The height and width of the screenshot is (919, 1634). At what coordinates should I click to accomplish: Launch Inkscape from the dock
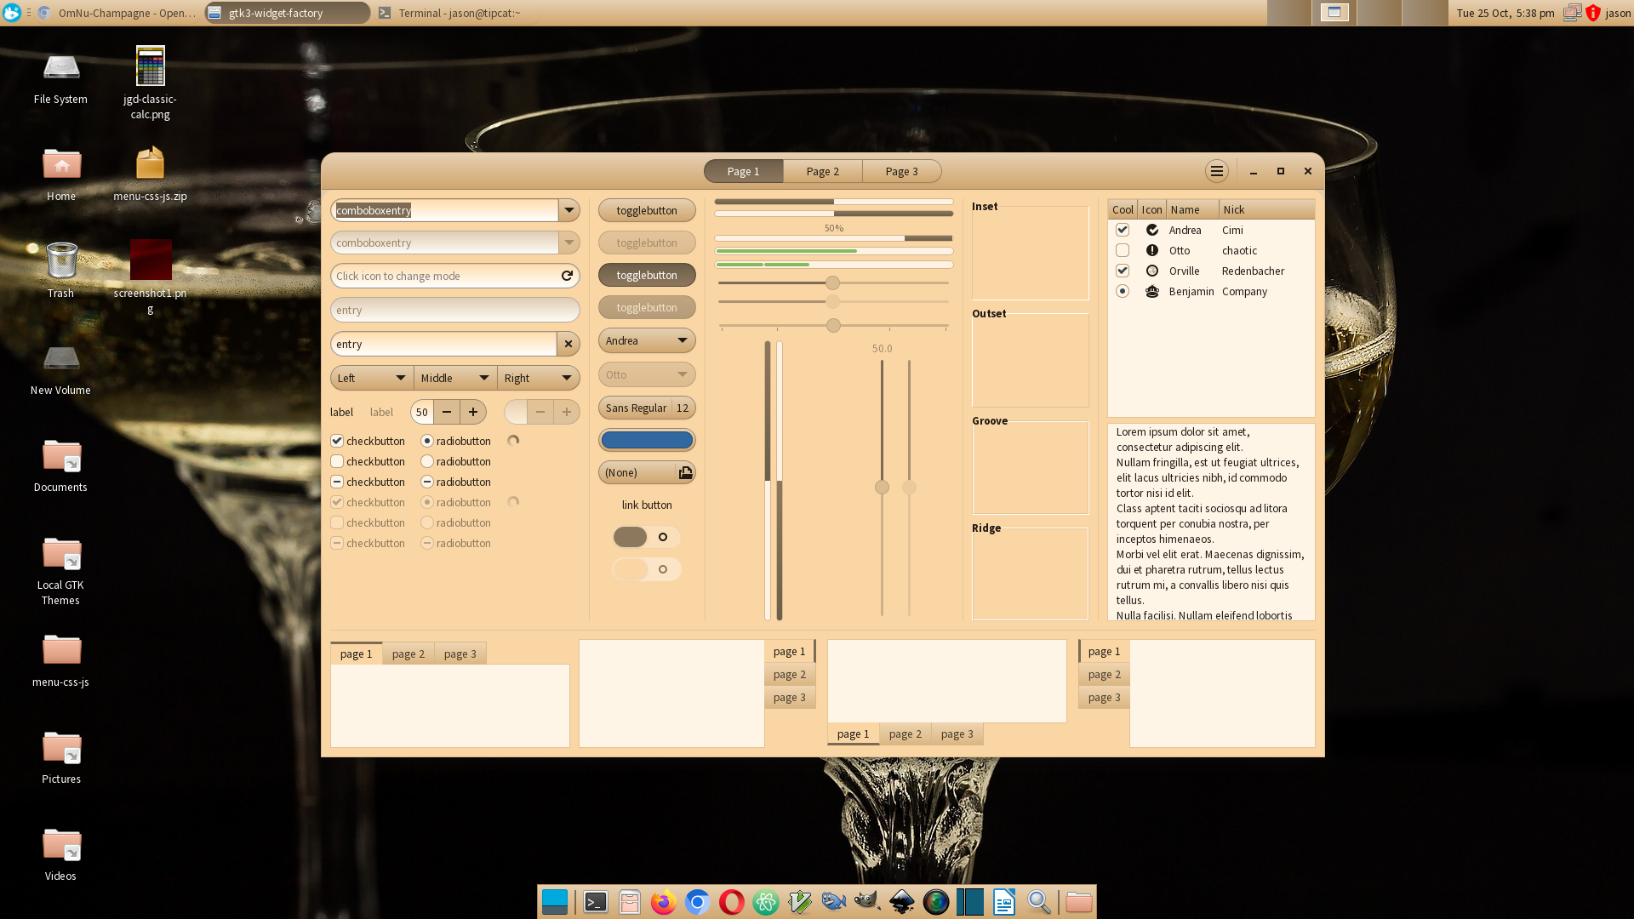(902, 902)
